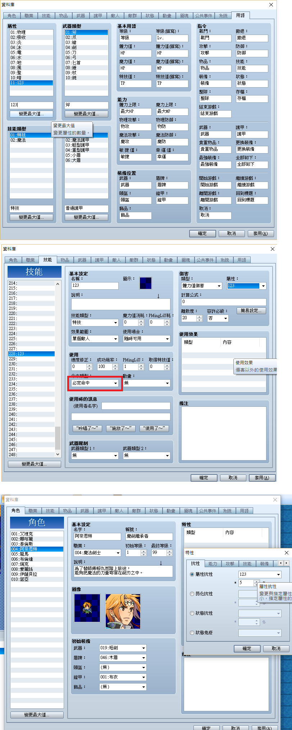Adjust the 成功機率 stepper showing 100

[115, 367]
